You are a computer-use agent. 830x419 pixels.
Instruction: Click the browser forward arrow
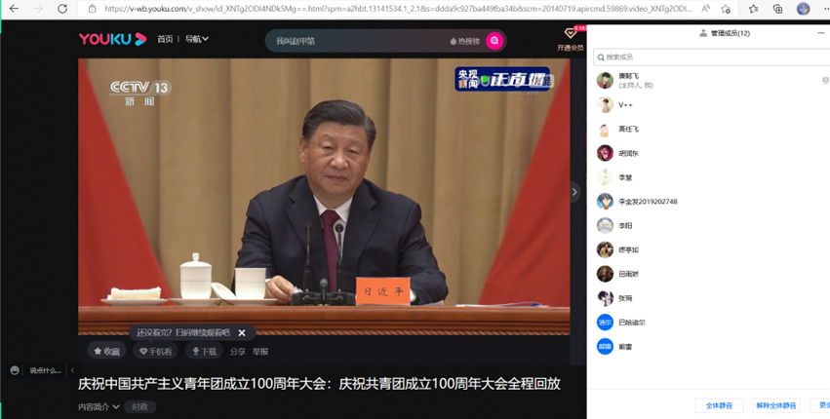pos(38,9)
